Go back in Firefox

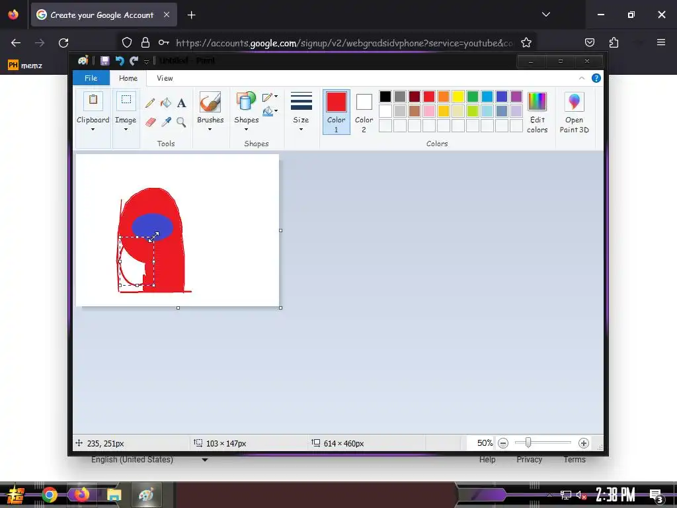[x=16, y=43]
